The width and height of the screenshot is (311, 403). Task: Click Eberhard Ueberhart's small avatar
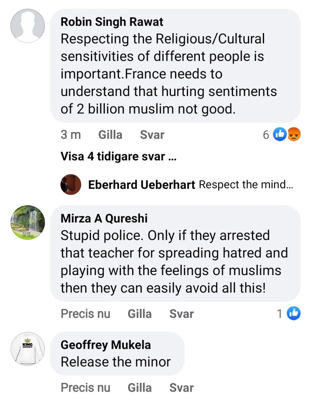[x=71, y=185]
